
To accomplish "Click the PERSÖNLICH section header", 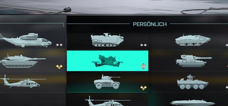I will 150,24.
